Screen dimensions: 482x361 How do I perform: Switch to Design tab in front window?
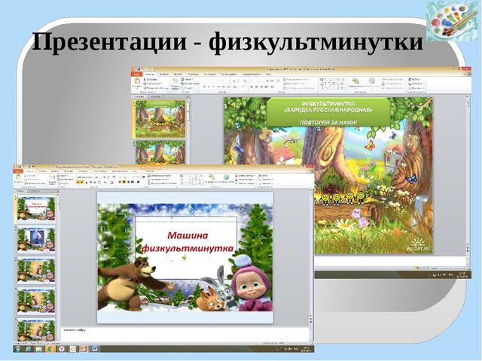(x=55, y=171)
